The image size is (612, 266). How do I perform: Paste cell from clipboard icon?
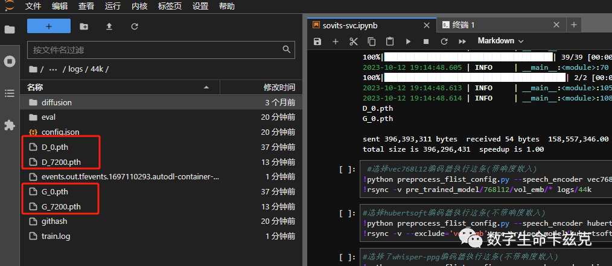pyautogui.click(x=389, y=42)
